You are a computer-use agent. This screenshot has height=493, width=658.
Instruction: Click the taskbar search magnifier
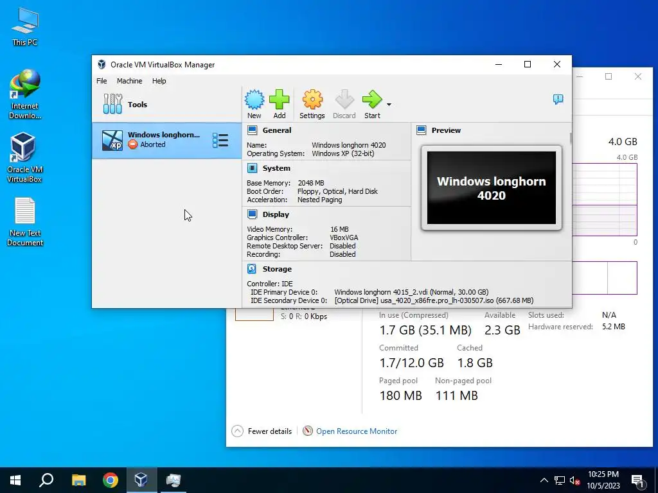46,480
